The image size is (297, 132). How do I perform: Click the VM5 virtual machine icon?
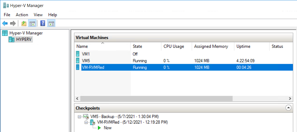point(78,61)
